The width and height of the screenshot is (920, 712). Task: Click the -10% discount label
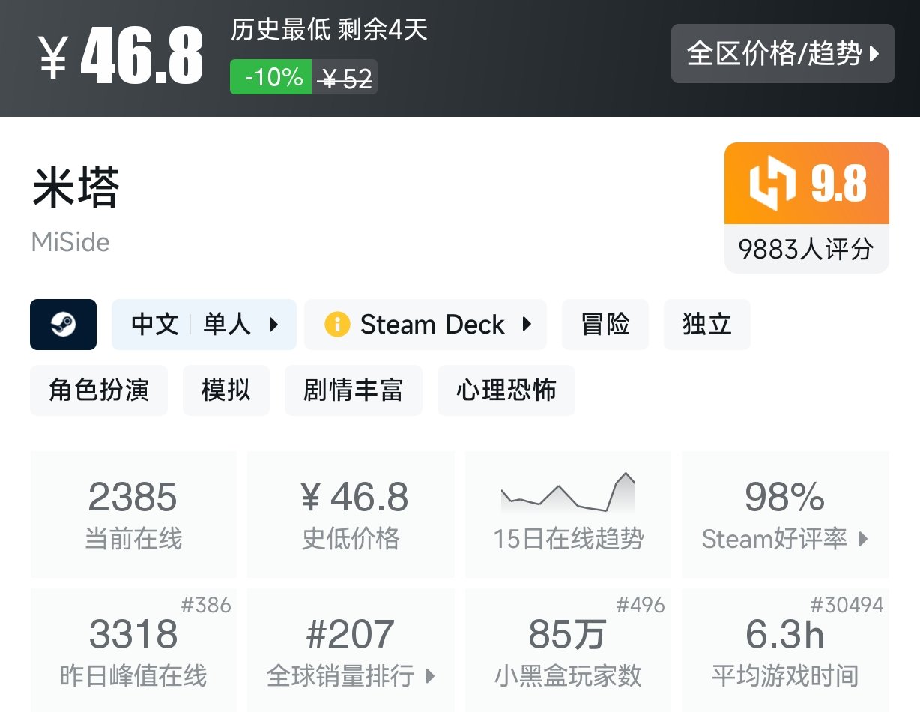pos(270,77)
